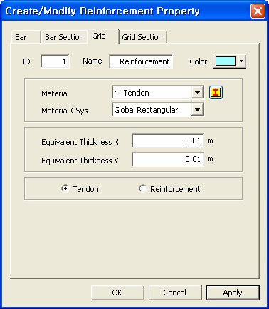Click the Equivalent Thickness Y field
Viewport: 269px width, 309px height.
[x=168, y=159]
